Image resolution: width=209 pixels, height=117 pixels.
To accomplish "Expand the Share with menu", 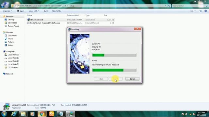I will tap(34, 11).
